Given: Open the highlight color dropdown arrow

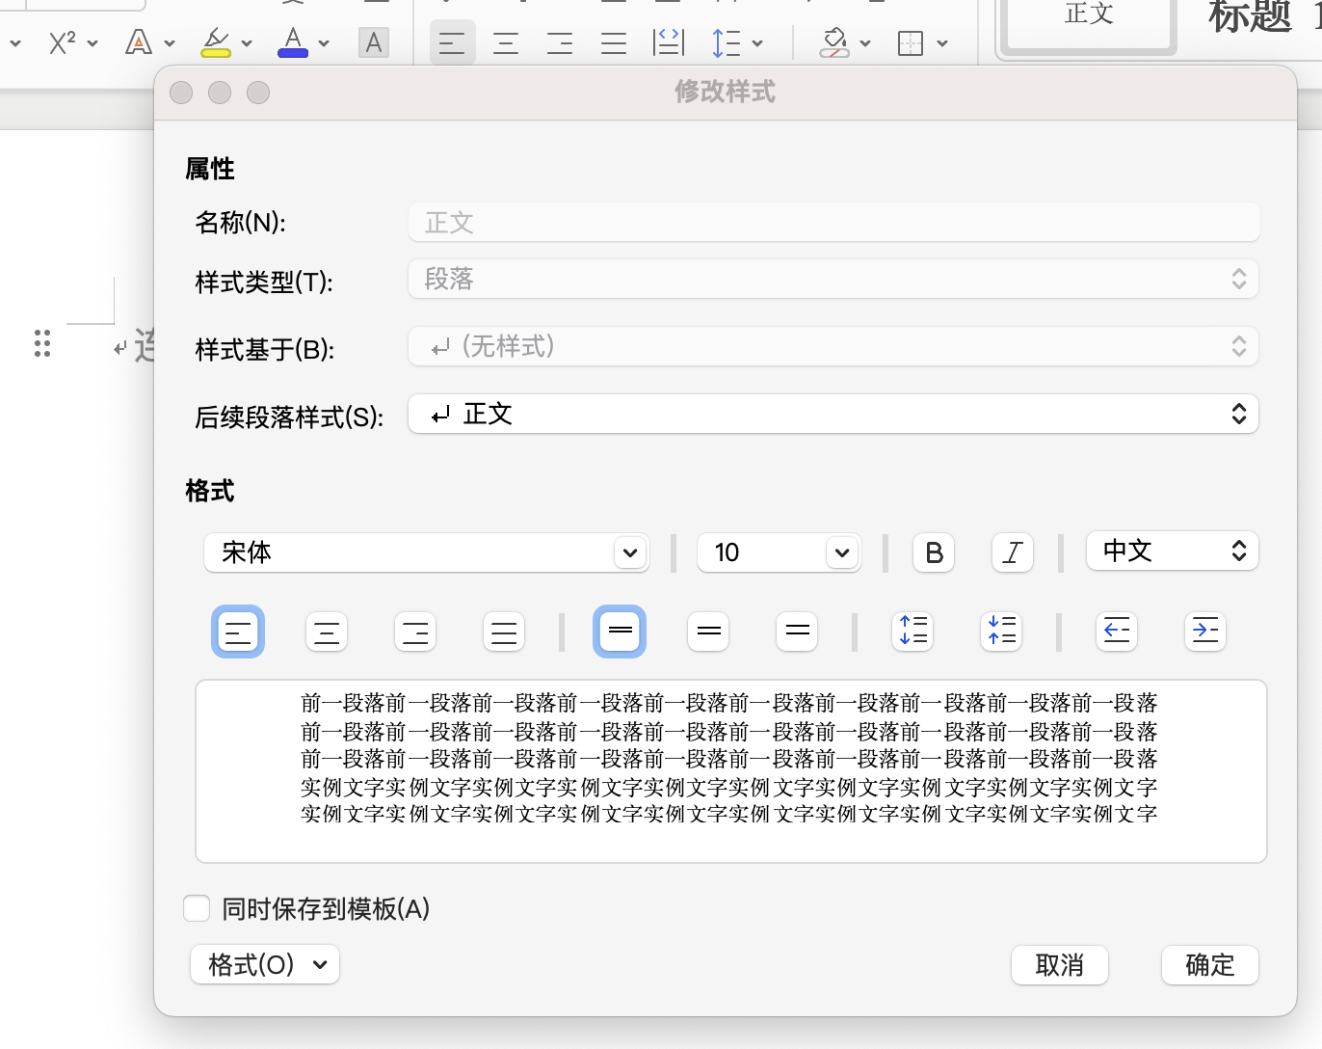Looking at the screenshot, I should tap(247, 44).
